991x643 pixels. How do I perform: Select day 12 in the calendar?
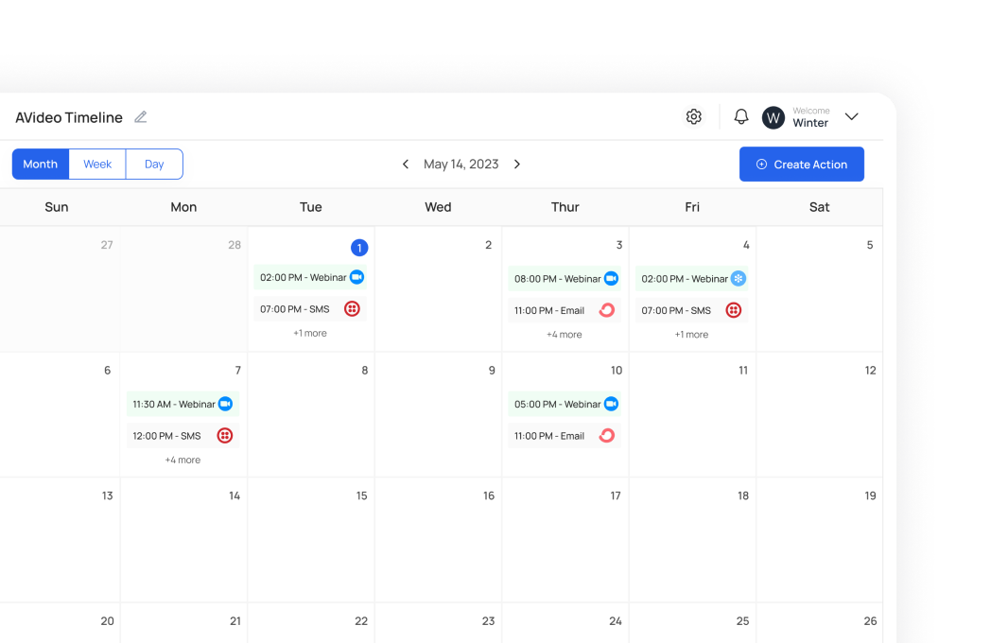pyautogui.click(x=870, y=371)
